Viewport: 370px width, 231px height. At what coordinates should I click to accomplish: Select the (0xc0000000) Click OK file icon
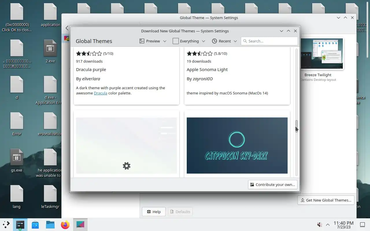pyautogui.click(x=17, y=18)
